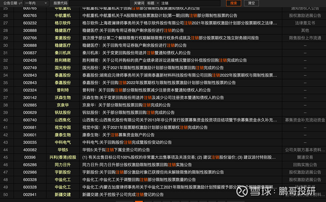Viewport: 326px width, 202px height.
Task: Click stock name 华锐5
Action: click(63, 150)
